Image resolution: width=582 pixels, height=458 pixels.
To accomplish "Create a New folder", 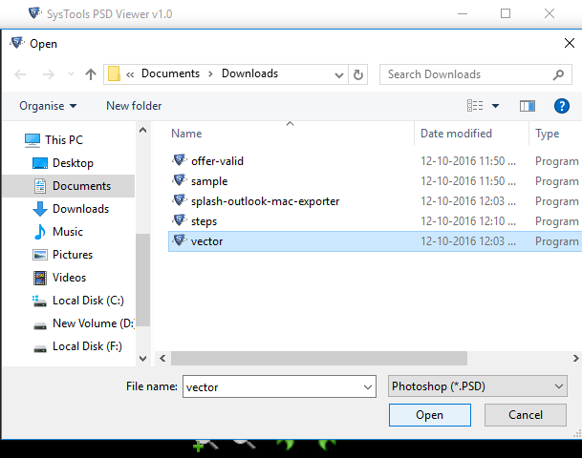I will 134,106.
